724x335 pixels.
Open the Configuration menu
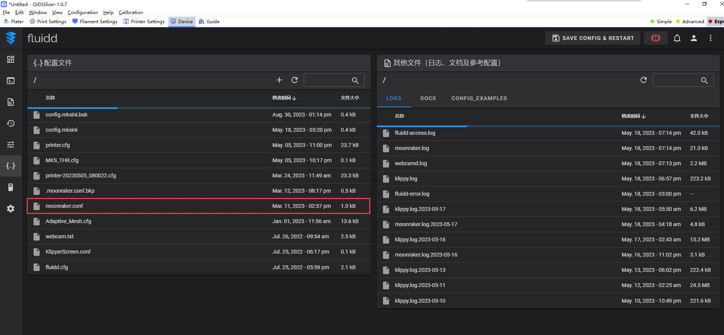(x=83, y=13)
